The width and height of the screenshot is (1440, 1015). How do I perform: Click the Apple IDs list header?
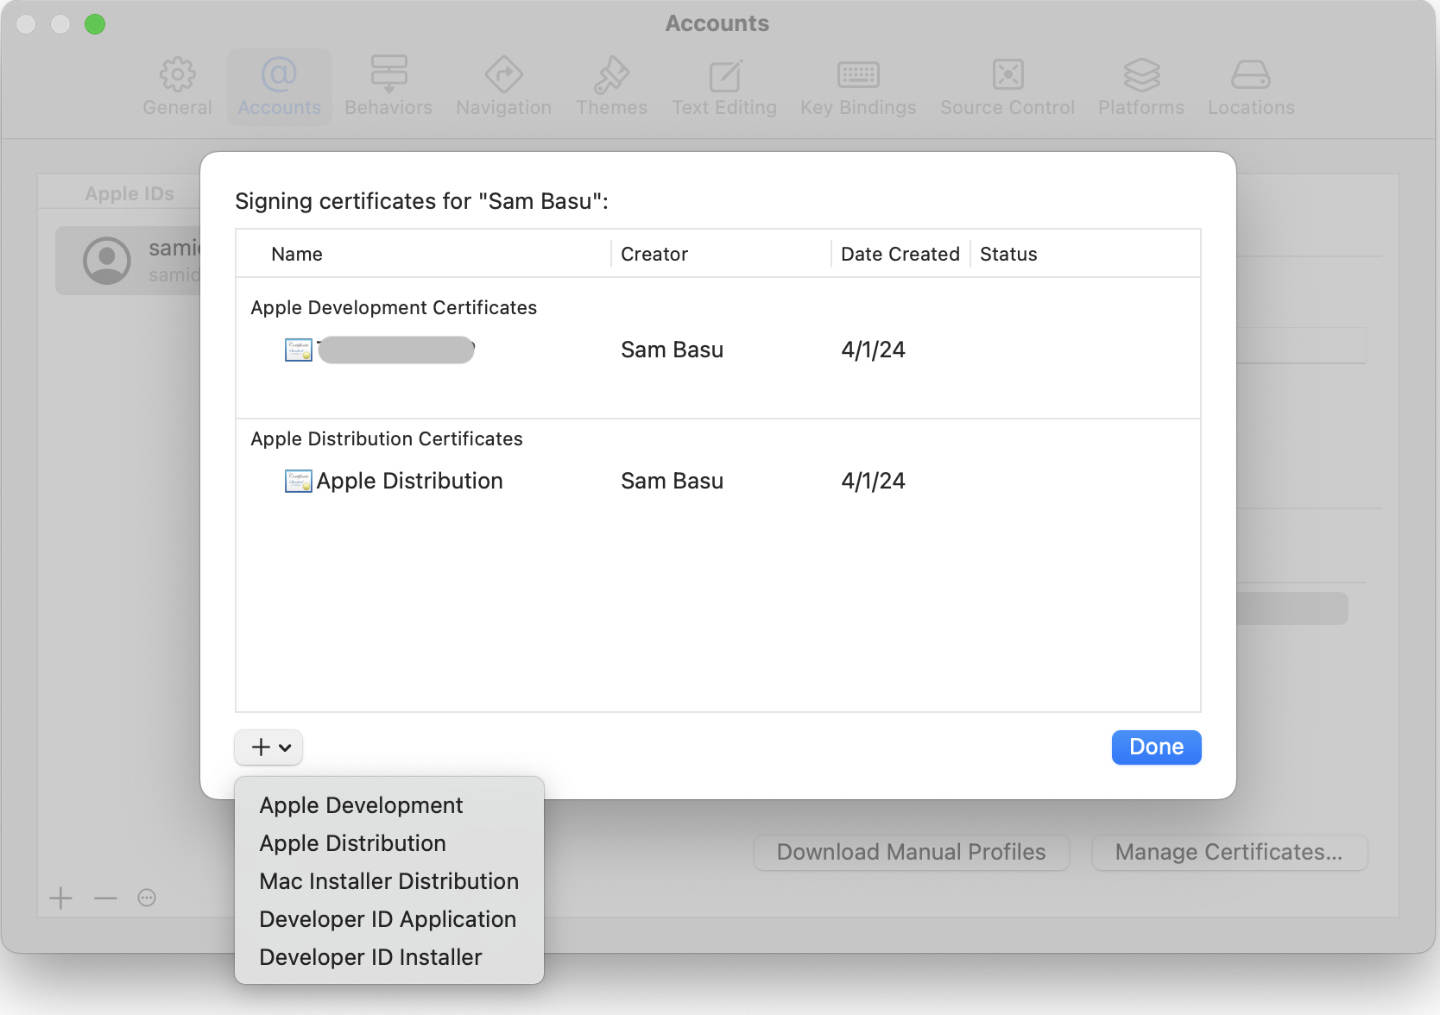tap(129, 193)
